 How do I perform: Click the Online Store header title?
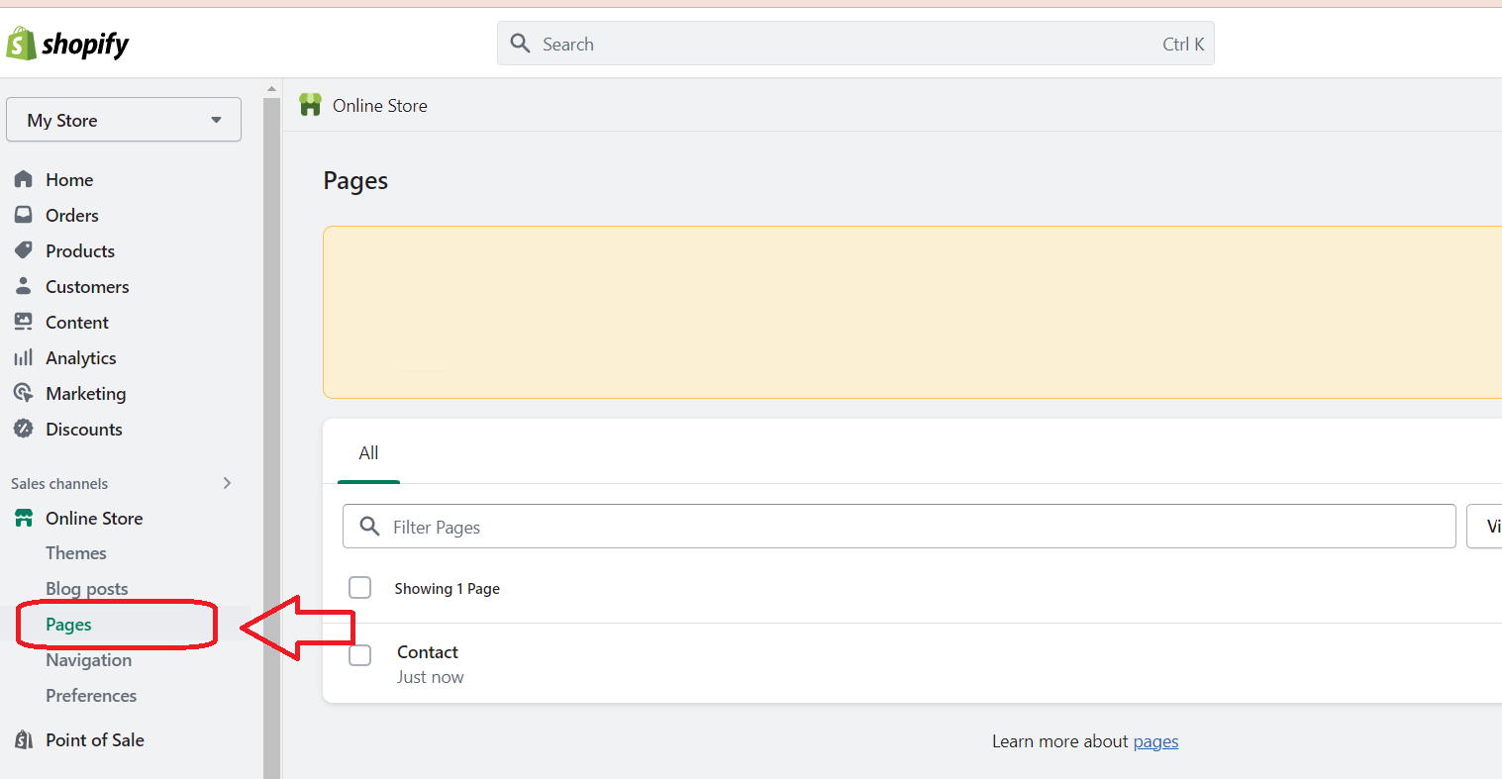(x=380, y=105)
